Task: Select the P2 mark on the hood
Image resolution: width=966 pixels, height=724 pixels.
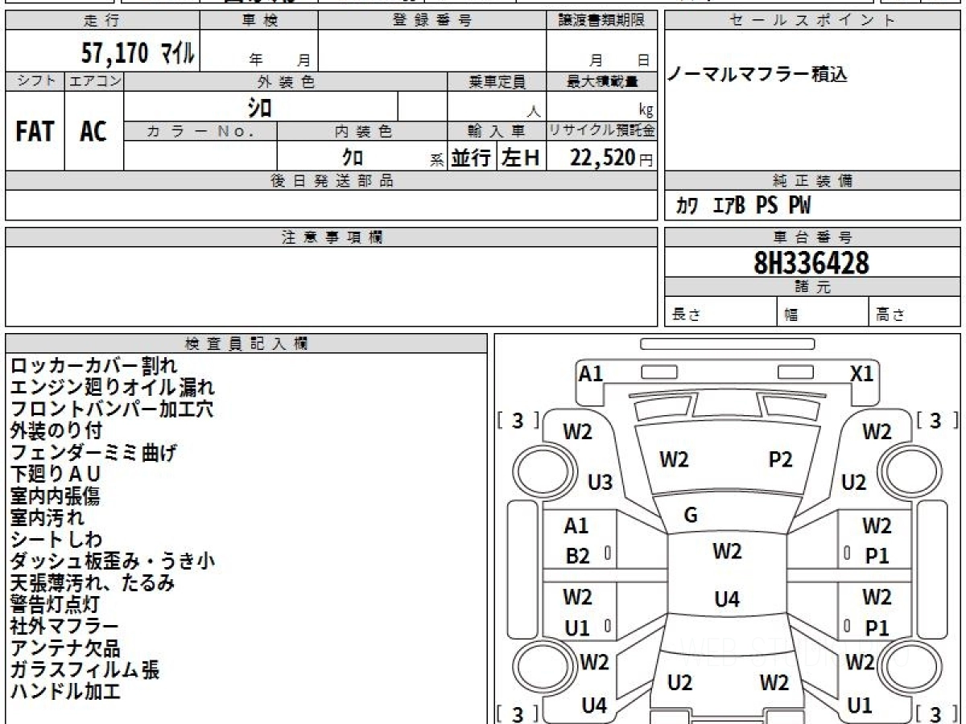Action: coord(780,459)
